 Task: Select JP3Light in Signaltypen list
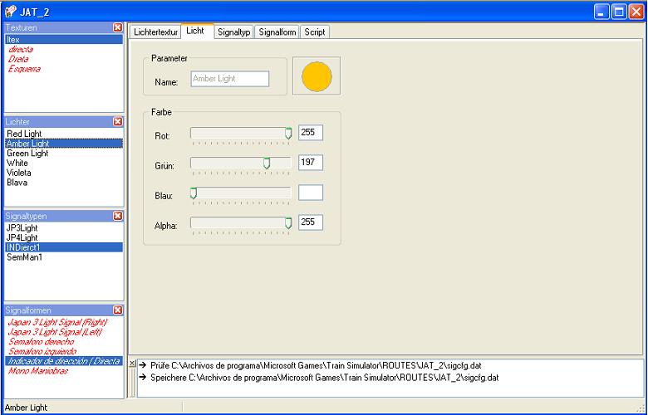[22, 227]
